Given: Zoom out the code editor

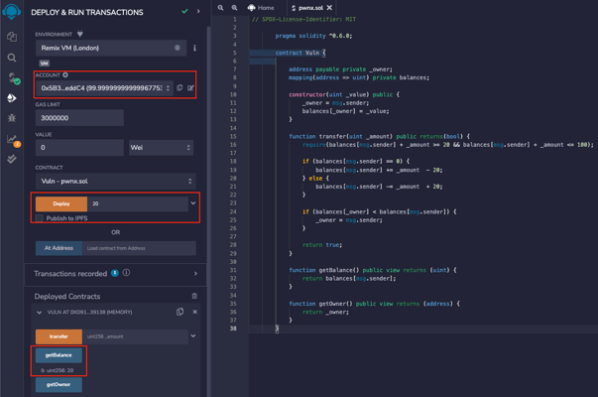Looking at the screenshot, I should pos(221,8).
